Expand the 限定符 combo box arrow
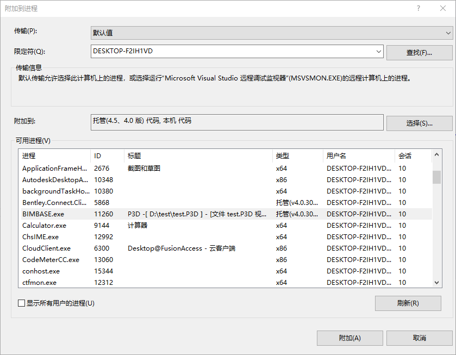 pos(378,52)
